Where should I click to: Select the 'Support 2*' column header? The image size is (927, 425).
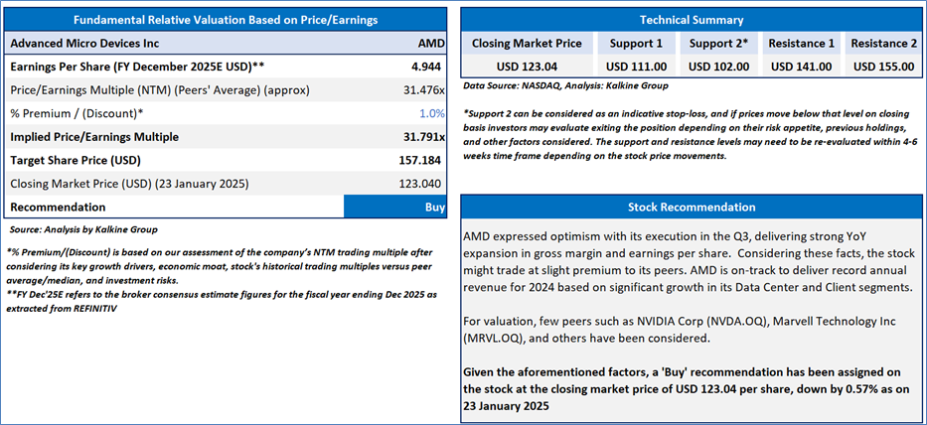(718, 44)
